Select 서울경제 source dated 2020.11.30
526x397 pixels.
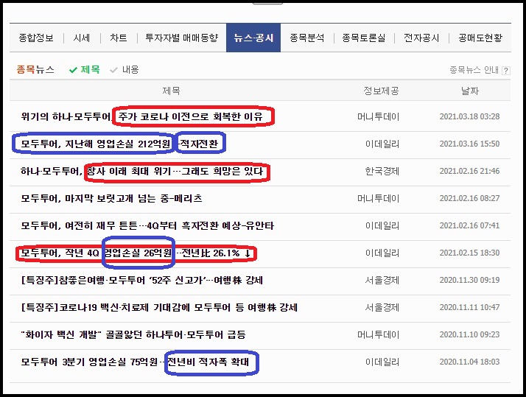click(x=382, y=281)
